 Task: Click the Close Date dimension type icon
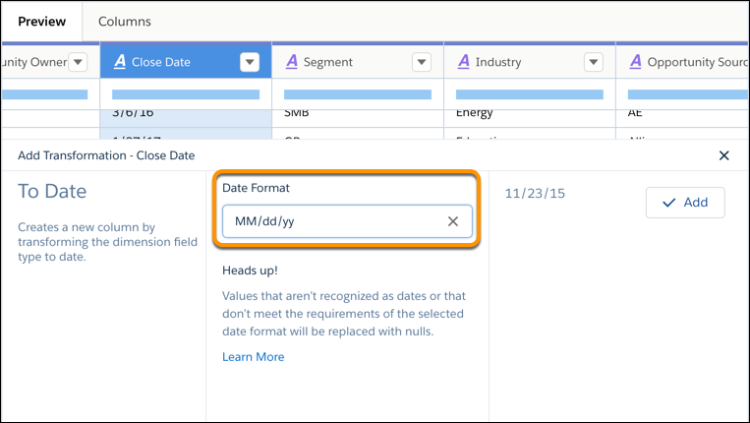click(x=120, y=62)
